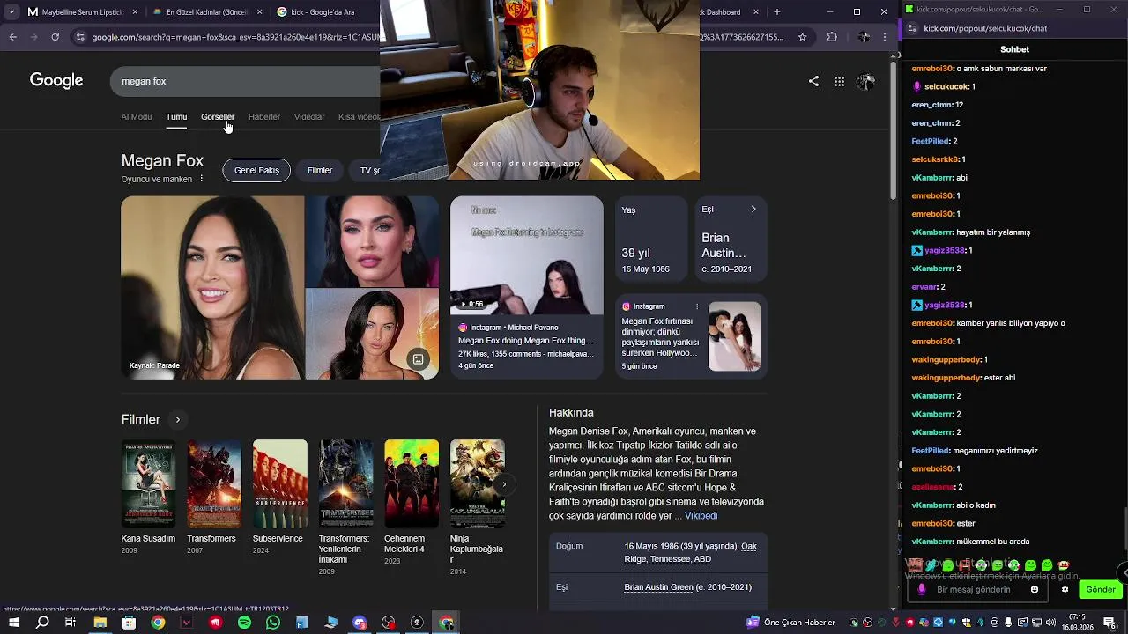Switch to the Görseller tab
Image resolution: width=1128 pixels, height=634 pixels.
pyautogui.click(x=218, y=117)
